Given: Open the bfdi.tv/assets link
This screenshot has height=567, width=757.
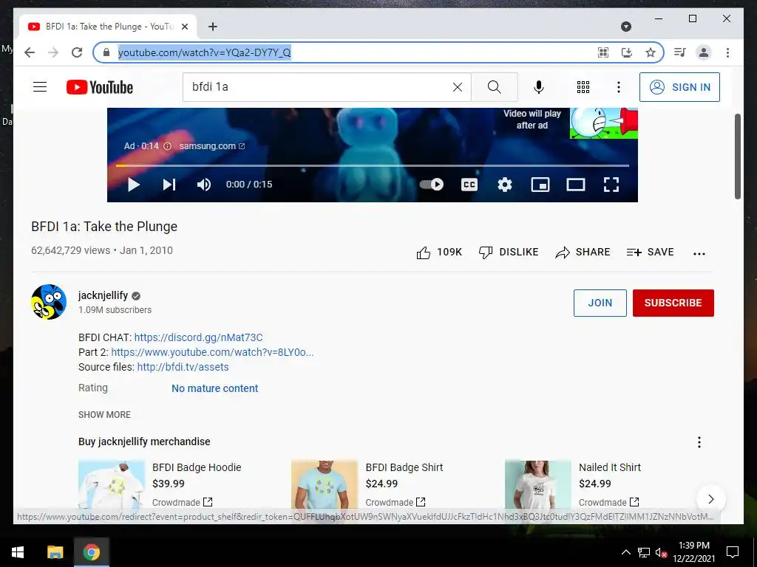Looking at the screenshot, I should pos(183,367).
